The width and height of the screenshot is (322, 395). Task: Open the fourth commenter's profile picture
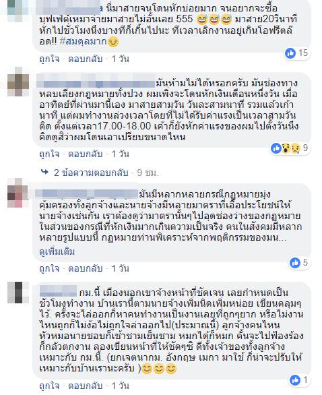18,293
